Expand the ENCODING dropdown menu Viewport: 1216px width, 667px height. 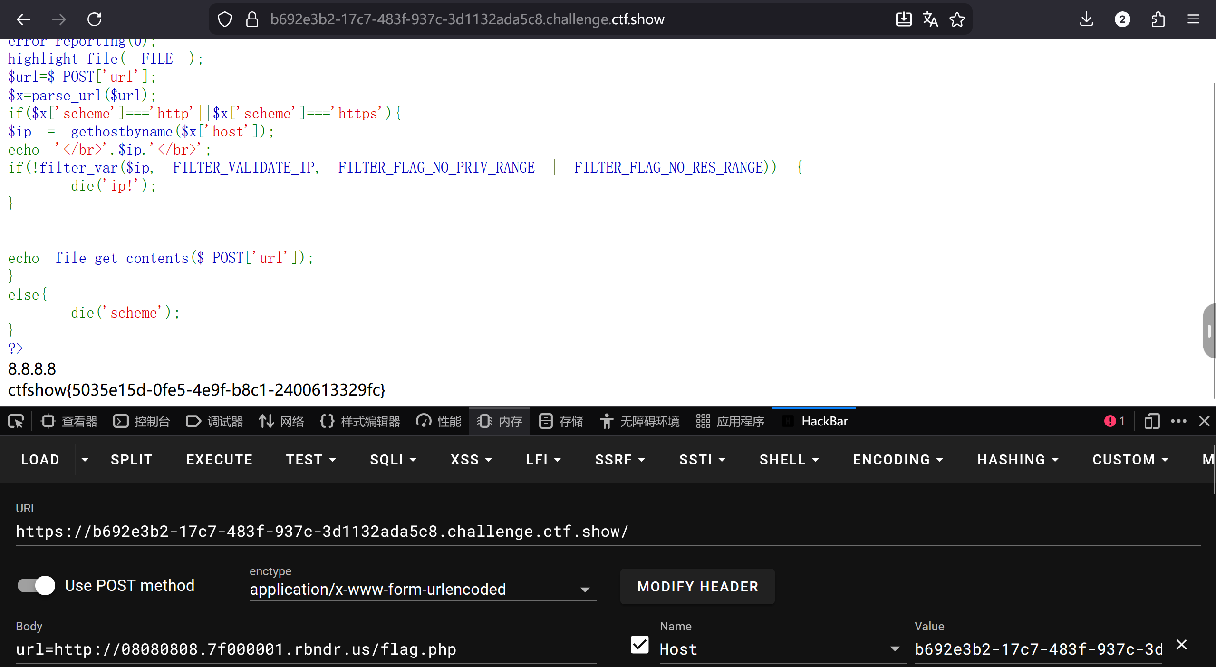(x=898, y=460)
